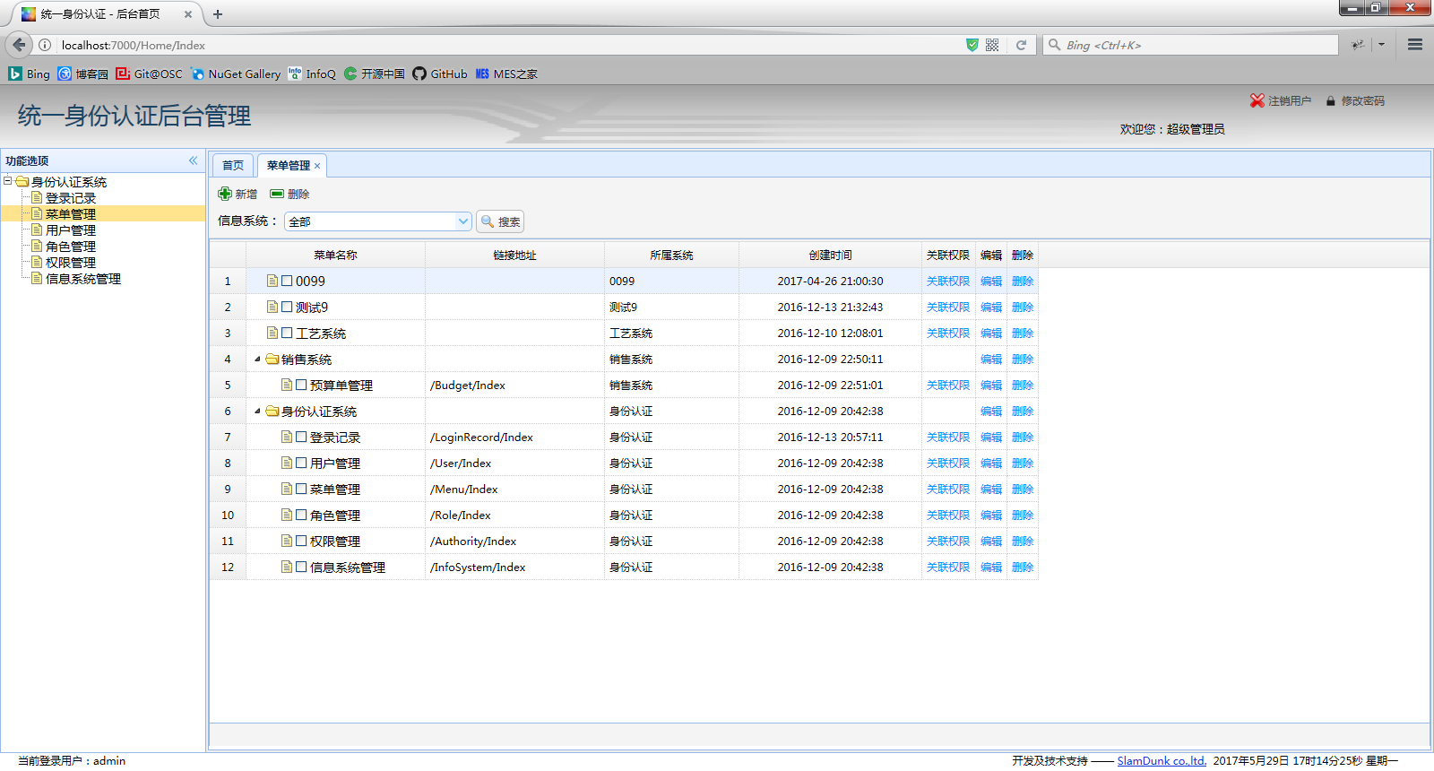
Task: Click the red X 注销用户 icon
Action: [1257, 100]
